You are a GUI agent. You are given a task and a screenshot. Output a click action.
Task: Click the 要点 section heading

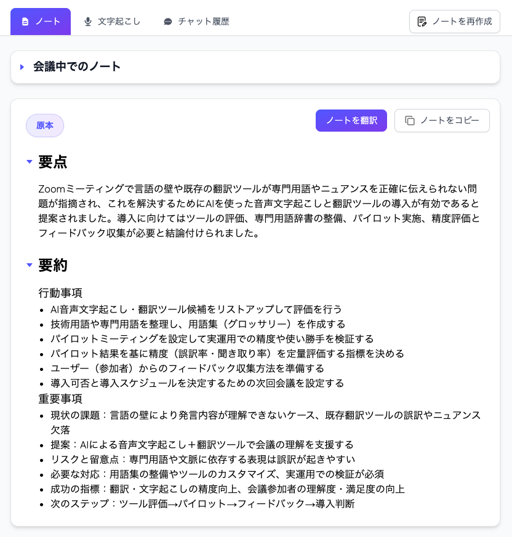[x=53, y=162]
